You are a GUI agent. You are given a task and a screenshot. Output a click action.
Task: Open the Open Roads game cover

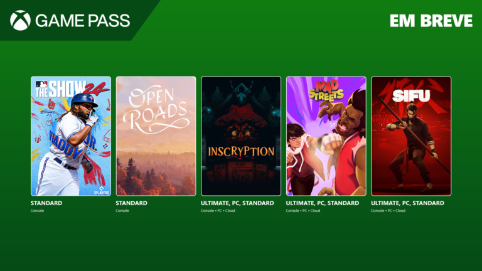pyautogui.click(x=156, y=136)
